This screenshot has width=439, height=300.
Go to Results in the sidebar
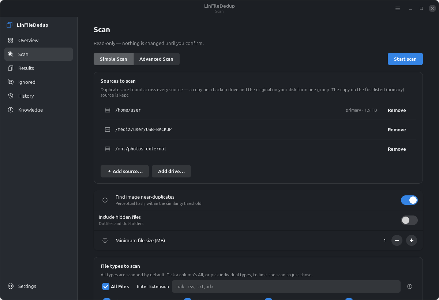(38, 68)
